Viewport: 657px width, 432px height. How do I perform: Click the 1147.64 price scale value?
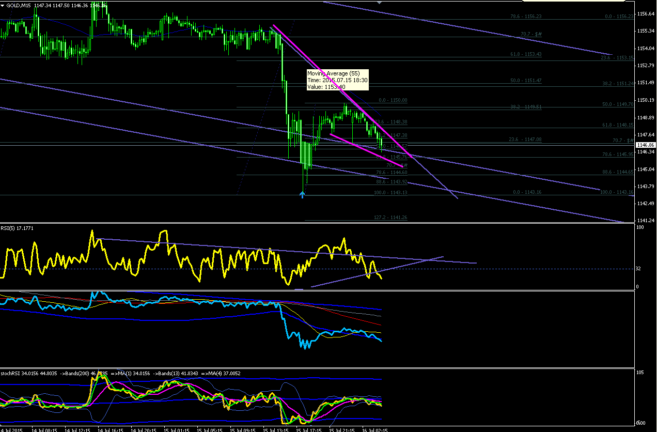646,134
